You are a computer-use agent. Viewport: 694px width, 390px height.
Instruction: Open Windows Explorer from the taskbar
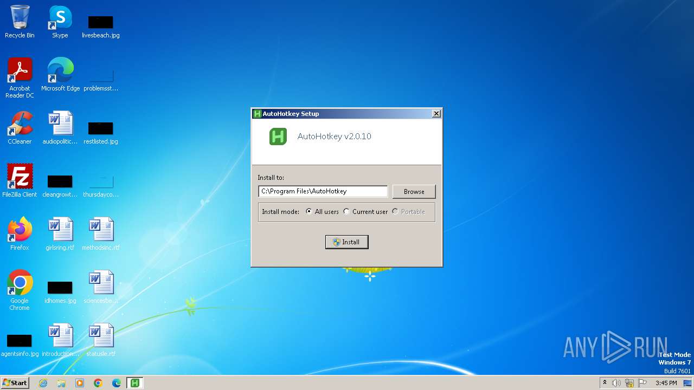pos(61,383)
